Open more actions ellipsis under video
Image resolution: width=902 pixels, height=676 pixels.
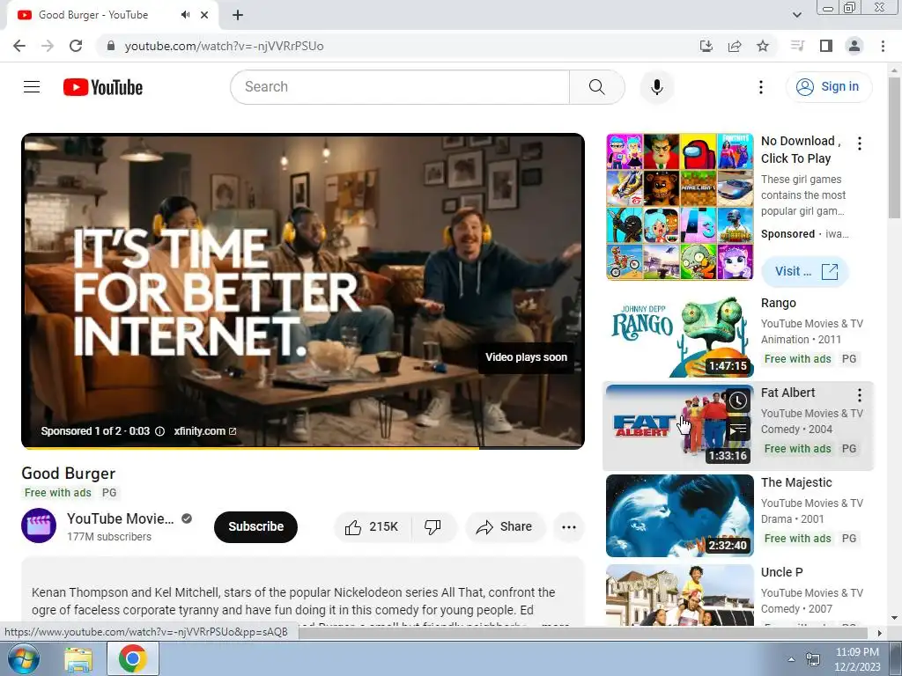[569, 526]
